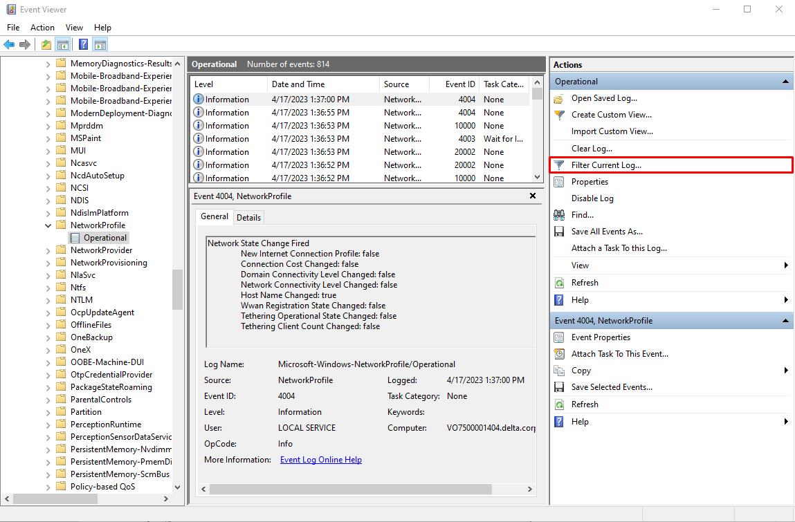Open the Action menu
The width and height of the screenshot is (795, 522).
tap(42, 27)
